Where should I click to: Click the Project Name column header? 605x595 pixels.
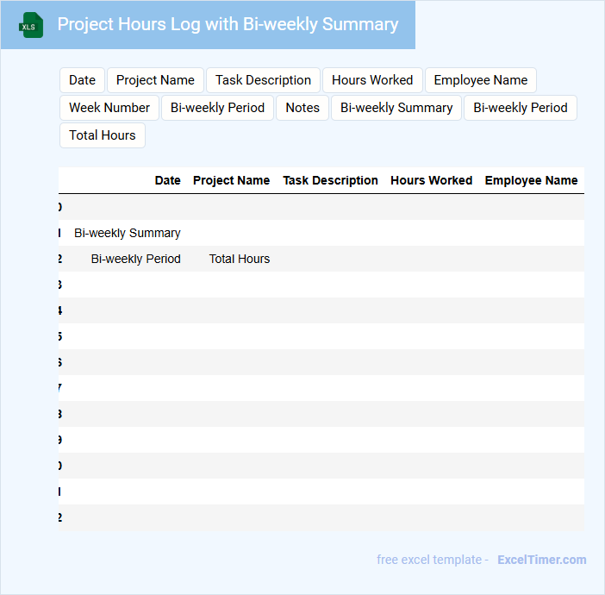click(x=231, y=180)
